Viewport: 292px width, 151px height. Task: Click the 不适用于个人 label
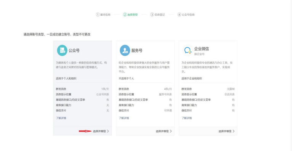click(126, 79)
